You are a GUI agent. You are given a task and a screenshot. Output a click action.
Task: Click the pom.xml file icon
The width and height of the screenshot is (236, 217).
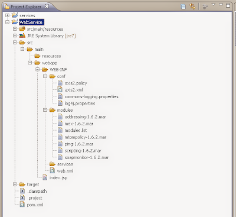[x=22, y=205]
